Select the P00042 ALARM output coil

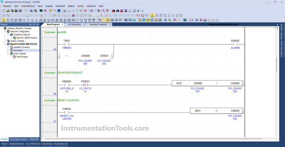coord(235,44)
